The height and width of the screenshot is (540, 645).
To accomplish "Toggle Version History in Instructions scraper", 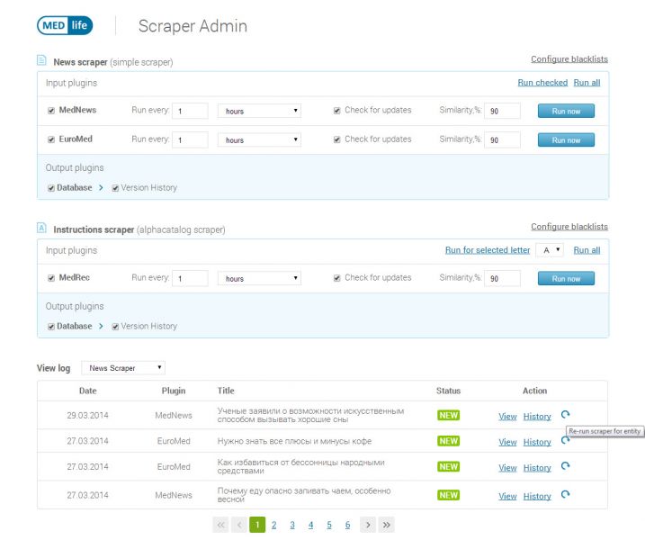I will (115, 327).
